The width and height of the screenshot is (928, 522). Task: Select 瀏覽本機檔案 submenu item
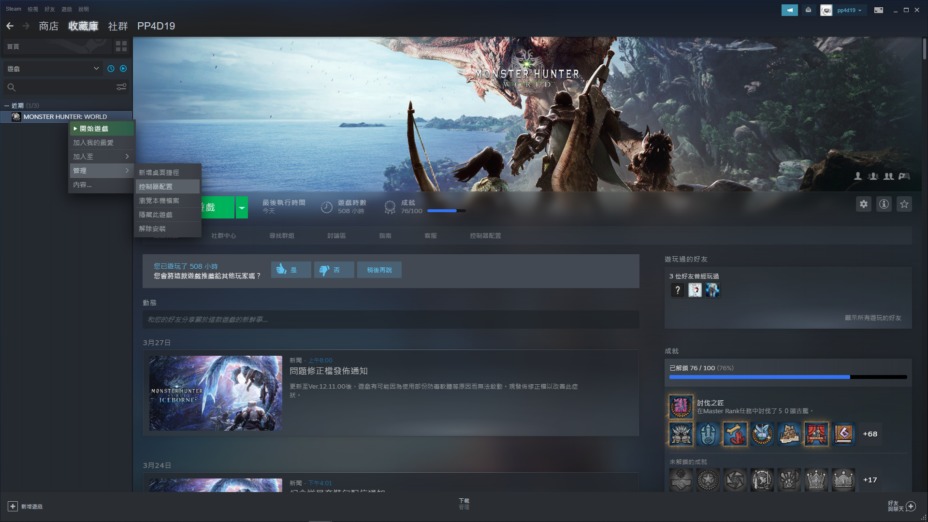168,201
